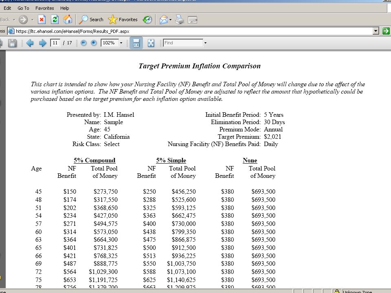This screenshot has height=293, width=391.
Task: Go to the previous PDF page with the left arrow
Action: 30,43
